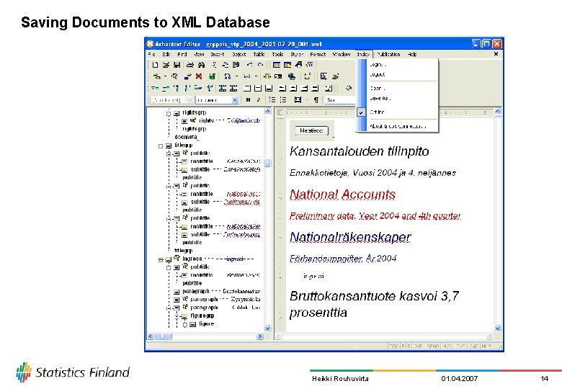Viewport: 562px width, 389px height.
Task: Click the font size input field
Action: pyautogui.click(x=340, y=100)
